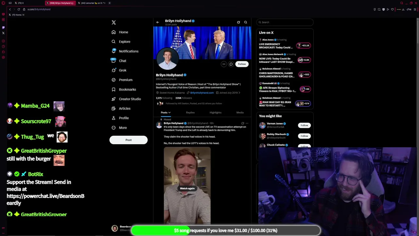This screenshot has height=236, width=419.
Task: Open the 235K Followers list
Action: coord(184,98)
